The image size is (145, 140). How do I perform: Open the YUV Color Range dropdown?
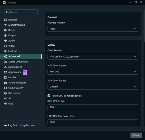[93, 87]
